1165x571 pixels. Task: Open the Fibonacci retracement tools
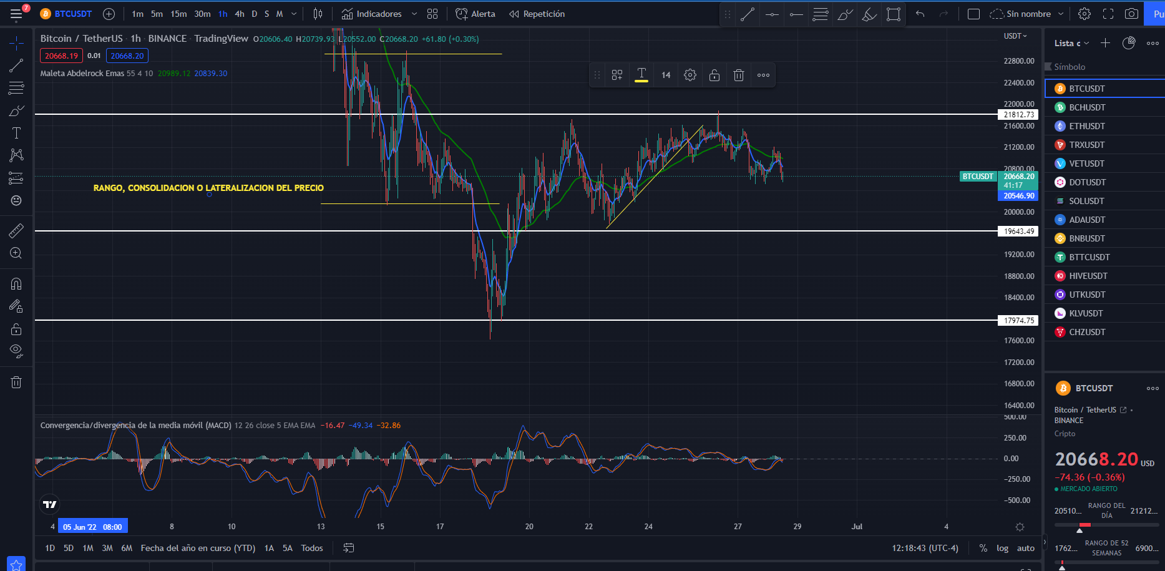16,88
